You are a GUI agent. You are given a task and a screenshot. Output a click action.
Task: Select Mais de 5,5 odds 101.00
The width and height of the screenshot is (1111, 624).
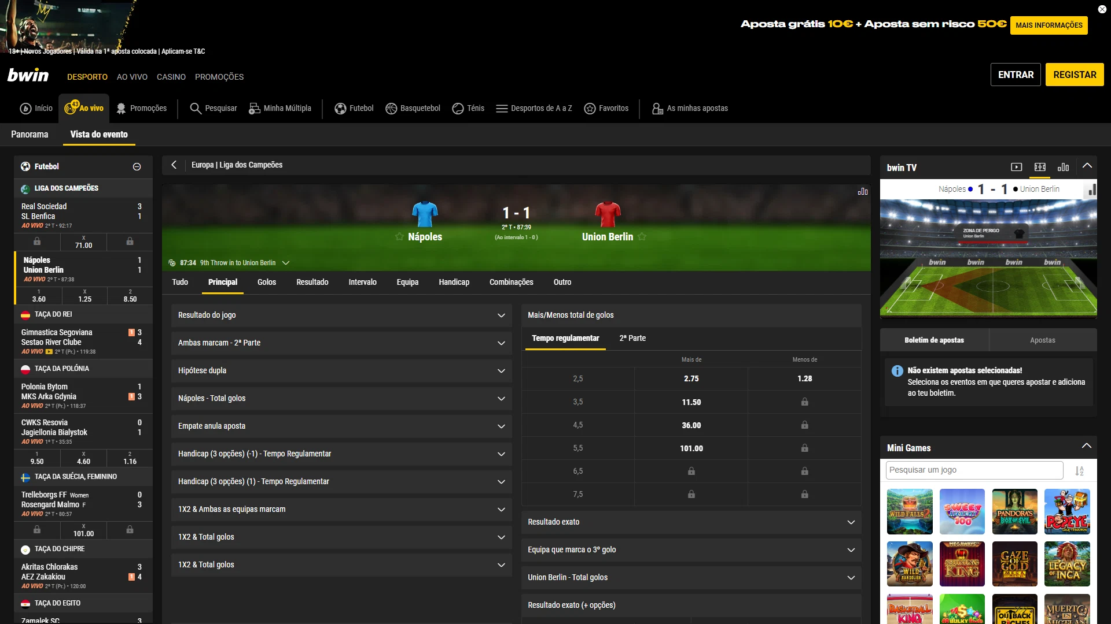[691, 448]
